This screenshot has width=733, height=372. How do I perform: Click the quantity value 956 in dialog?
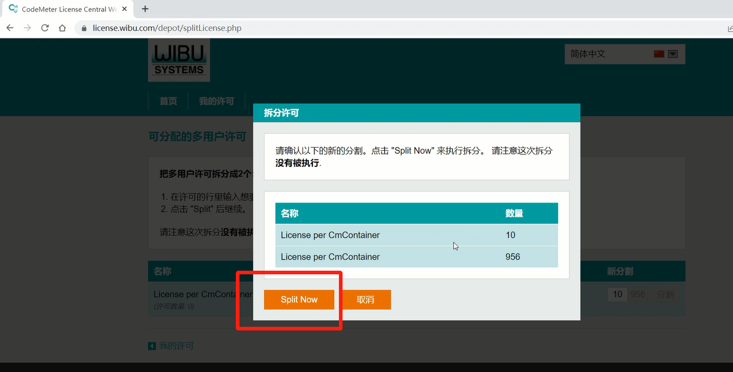pos(513,257)
